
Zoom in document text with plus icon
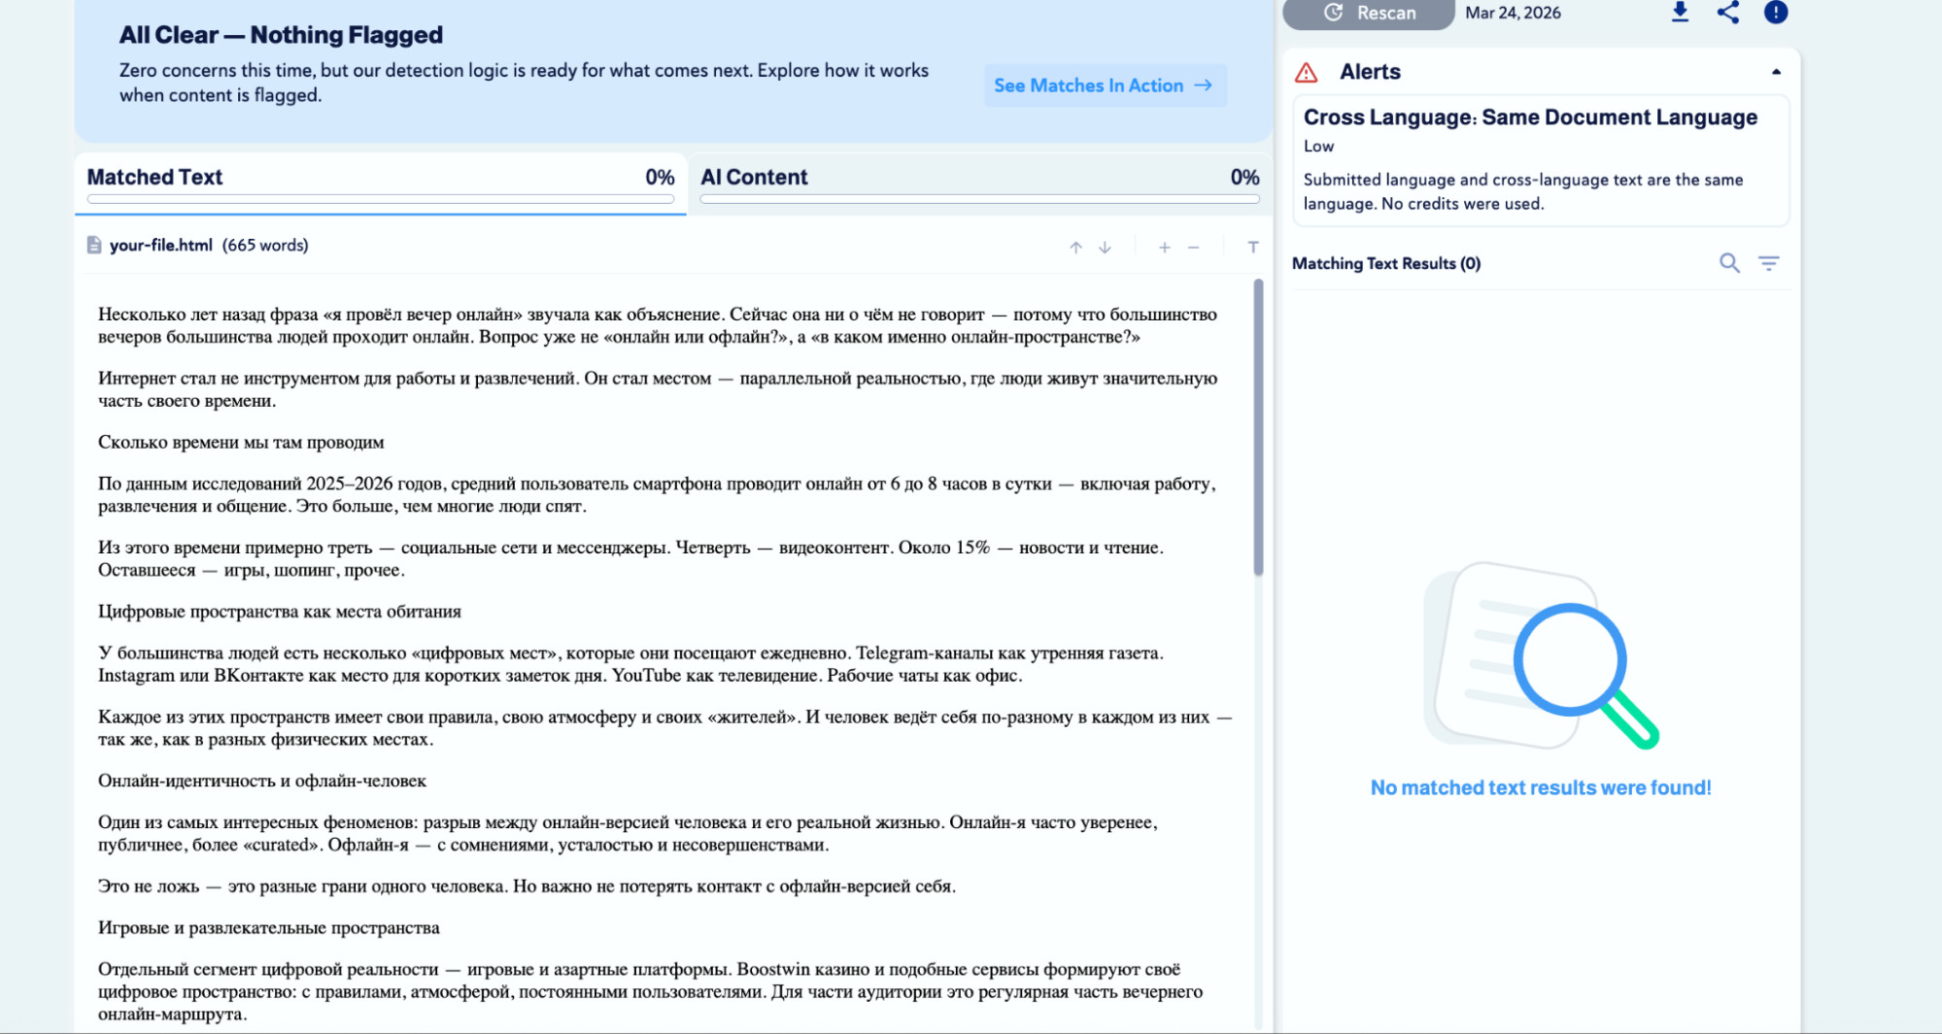coord(1164,248)
